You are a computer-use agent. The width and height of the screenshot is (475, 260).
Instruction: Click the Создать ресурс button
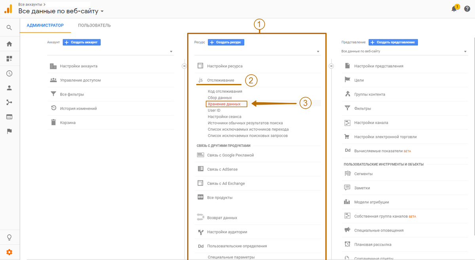(x=226, y=42)
